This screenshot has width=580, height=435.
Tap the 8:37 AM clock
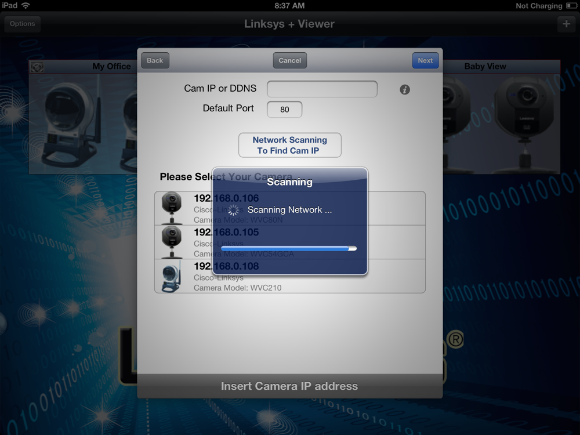tap(289, 6)
